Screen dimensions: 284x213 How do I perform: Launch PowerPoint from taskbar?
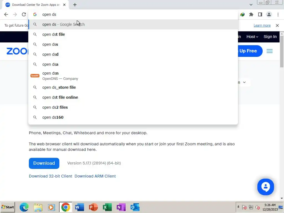tap(93, 207)
